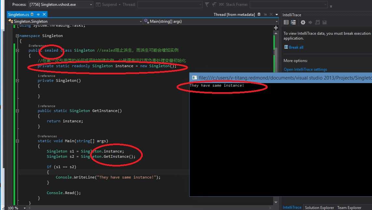Click the editor scrollbar down arrow
This screenshot has height=210, width=372.
tap(276, 203)
